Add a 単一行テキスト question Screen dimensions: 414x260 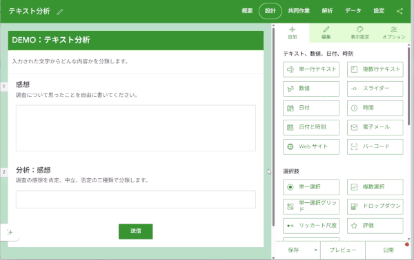[311, 69]
